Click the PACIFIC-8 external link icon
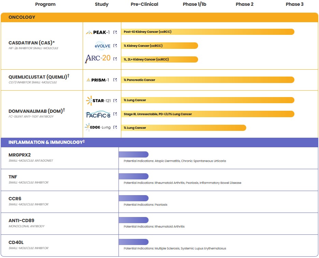 [115, 114]
